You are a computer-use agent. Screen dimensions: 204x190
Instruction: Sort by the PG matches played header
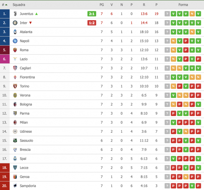(x=102, y=5)
